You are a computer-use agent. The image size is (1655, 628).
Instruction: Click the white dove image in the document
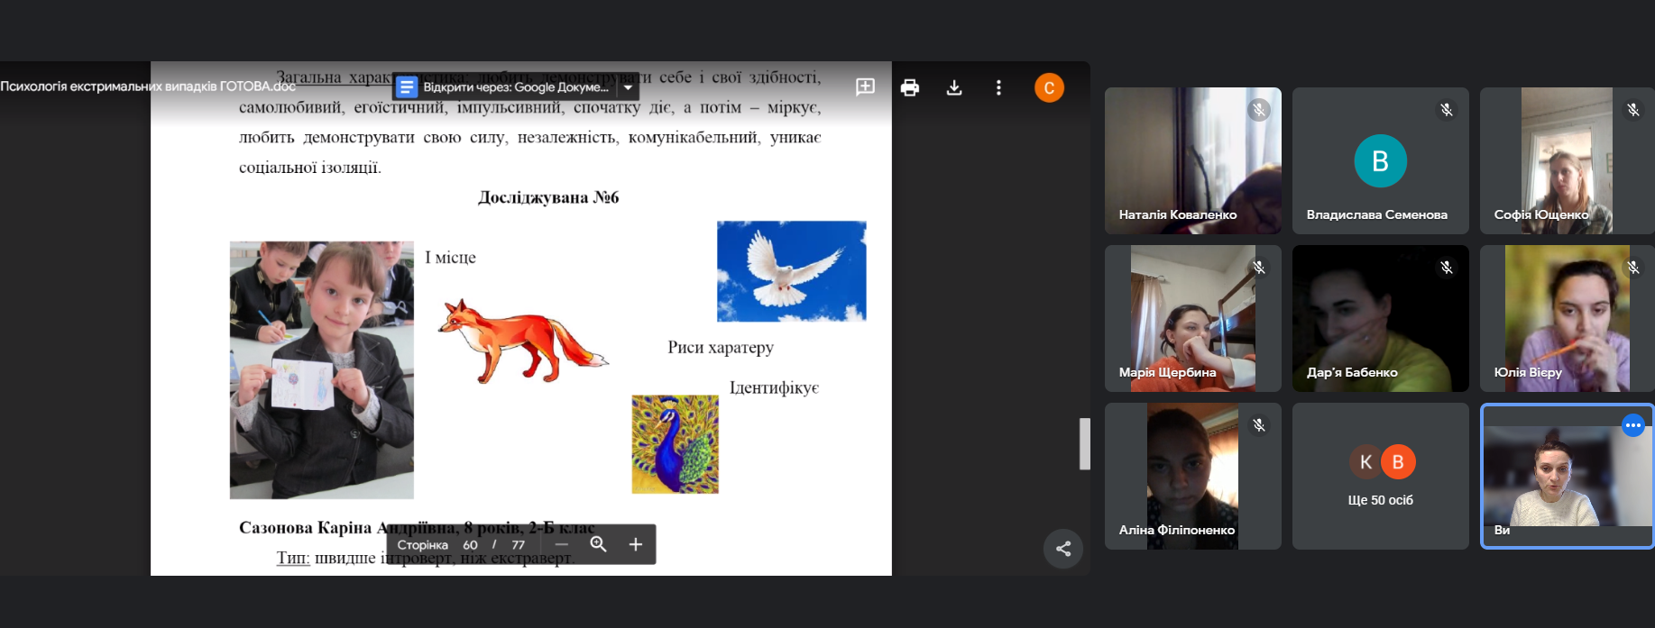coord(792,271)
